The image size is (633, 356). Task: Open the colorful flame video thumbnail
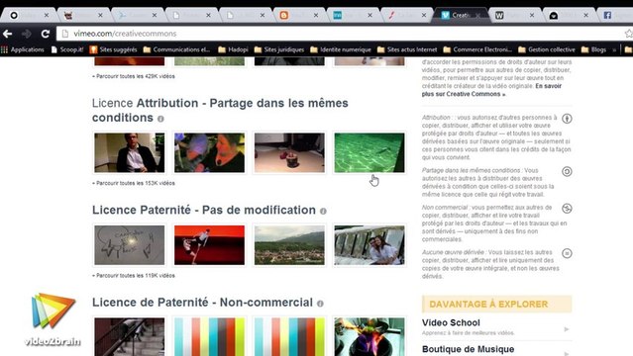[x=369, y=336]
